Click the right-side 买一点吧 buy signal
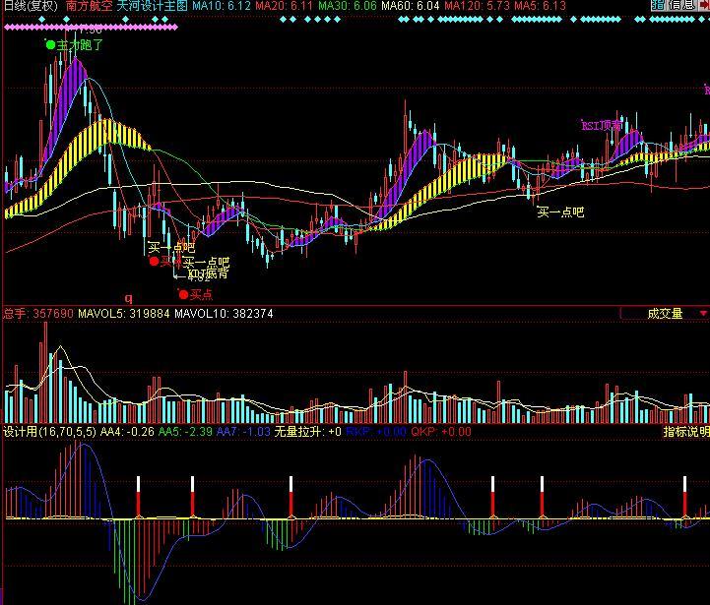710x605 pixels. (x=559, y=211)
